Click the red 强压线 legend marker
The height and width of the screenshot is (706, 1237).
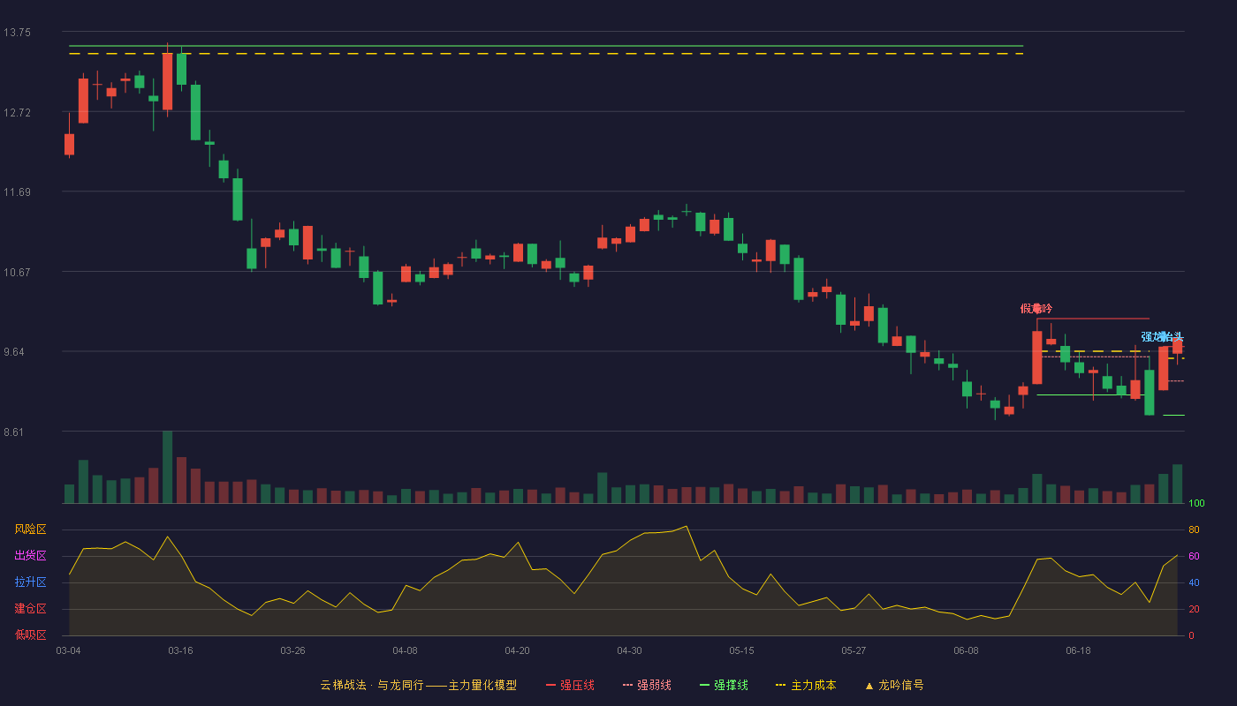tap(551, 685)
